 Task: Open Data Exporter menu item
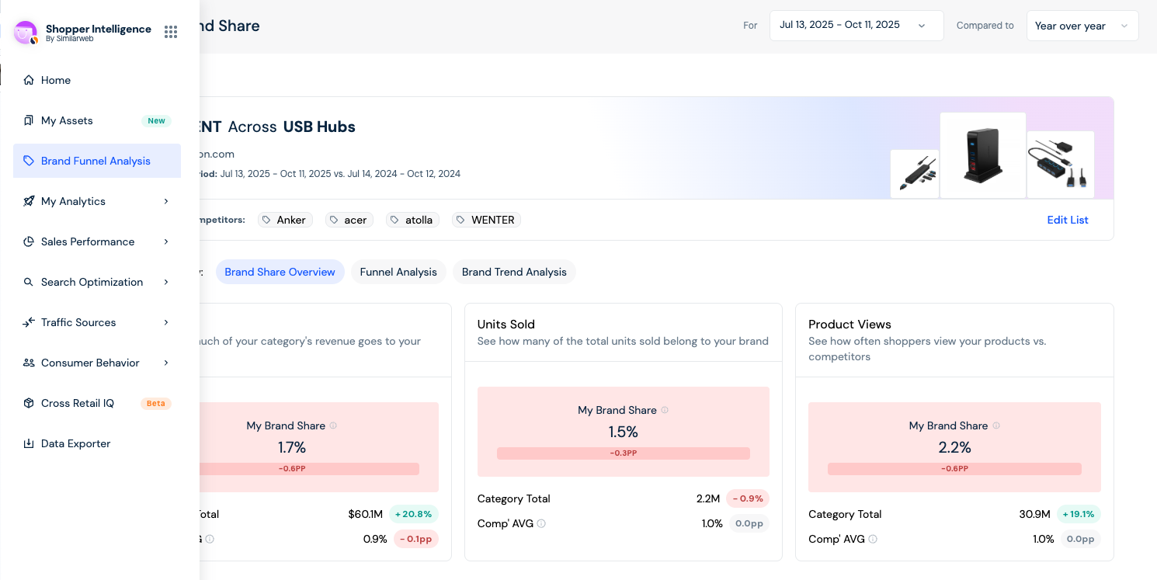(x=97, y=443)
